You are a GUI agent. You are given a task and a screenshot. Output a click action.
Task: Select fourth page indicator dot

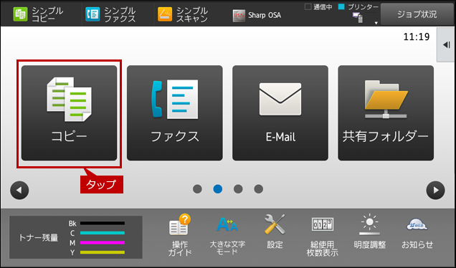[259, 189]
